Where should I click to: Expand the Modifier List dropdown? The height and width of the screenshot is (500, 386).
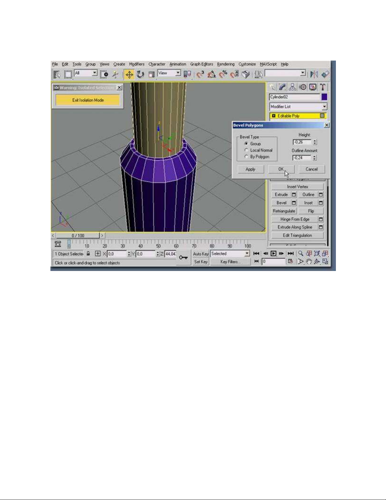click(x=325, y=107)
